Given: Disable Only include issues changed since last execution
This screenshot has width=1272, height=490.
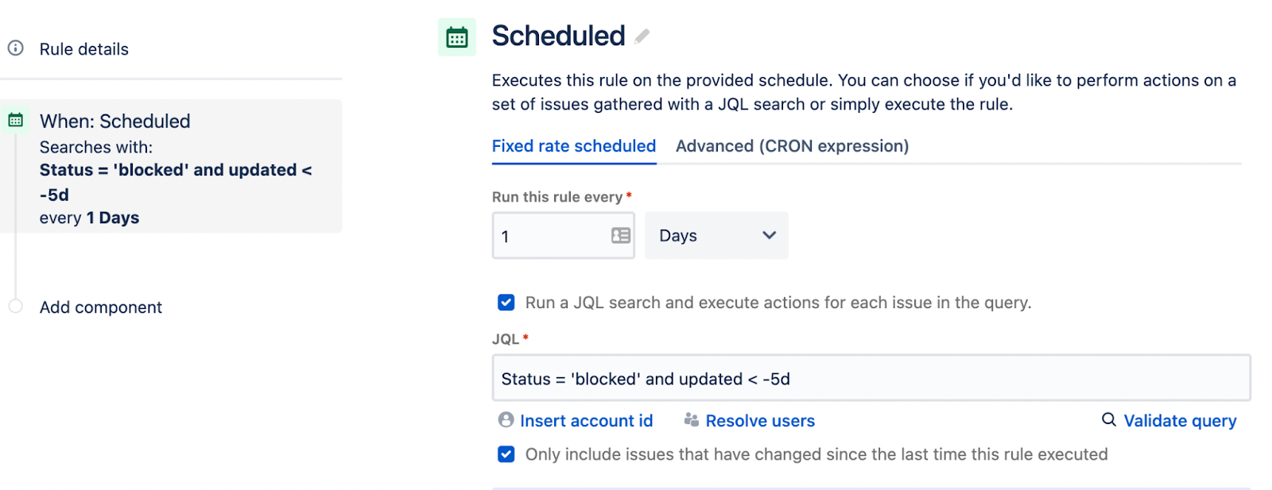Looking at the screenshot, I should 506,454.
